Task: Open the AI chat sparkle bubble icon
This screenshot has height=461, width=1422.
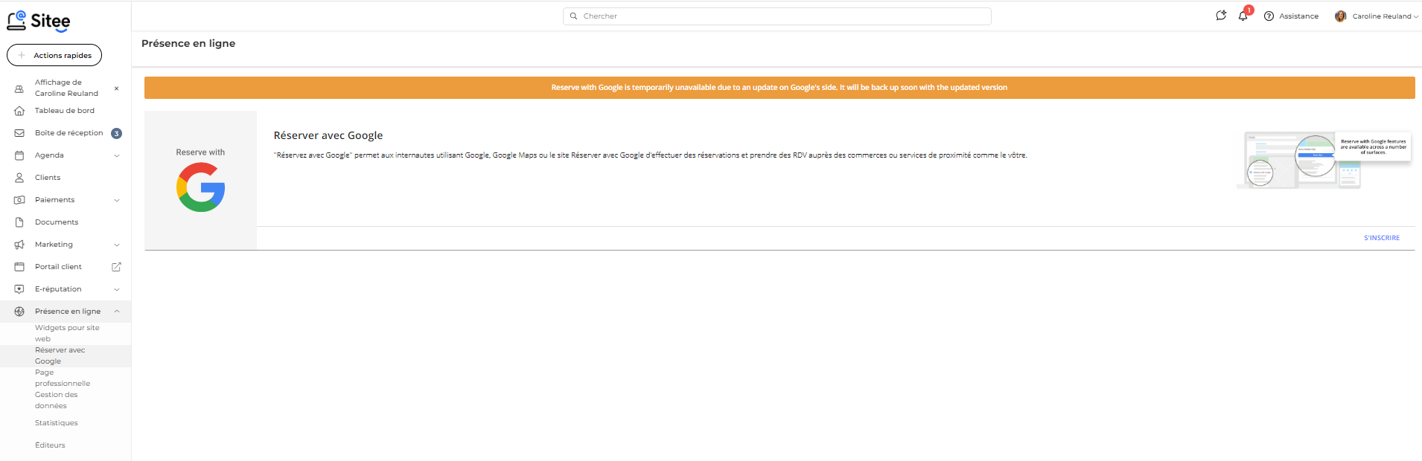Action: [x=1221, y=16]
